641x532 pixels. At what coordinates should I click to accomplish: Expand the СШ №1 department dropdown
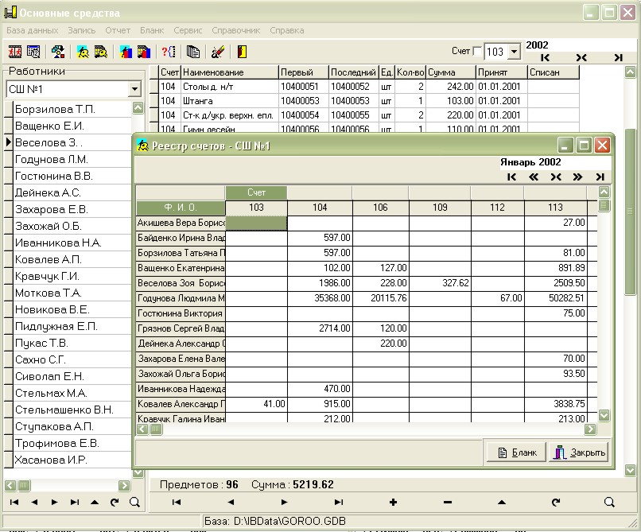(134, 89)
